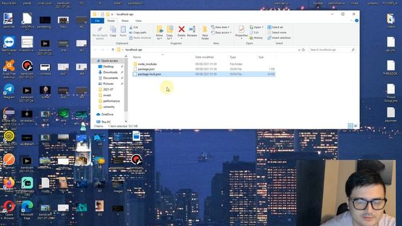Click the Pin to Quick access icon
Viewport: 402px width, 226px height.
[100, 33]
